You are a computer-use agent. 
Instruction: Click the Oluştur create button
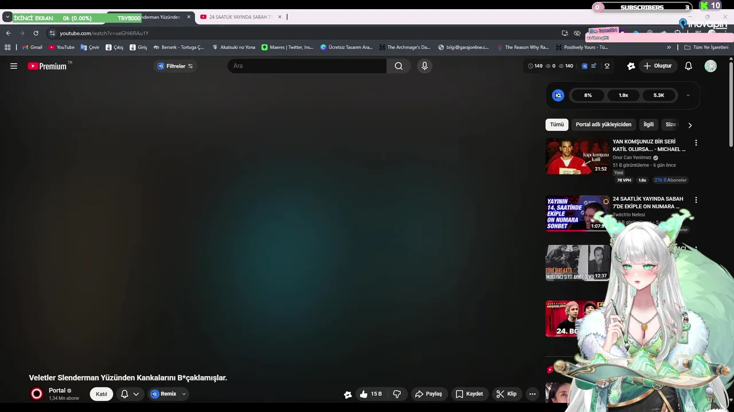[658, 66]
